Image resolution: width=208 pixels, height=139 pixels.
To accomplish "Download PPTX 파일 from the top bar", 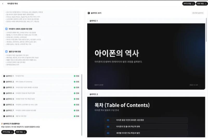I will [x=189, y=4].
